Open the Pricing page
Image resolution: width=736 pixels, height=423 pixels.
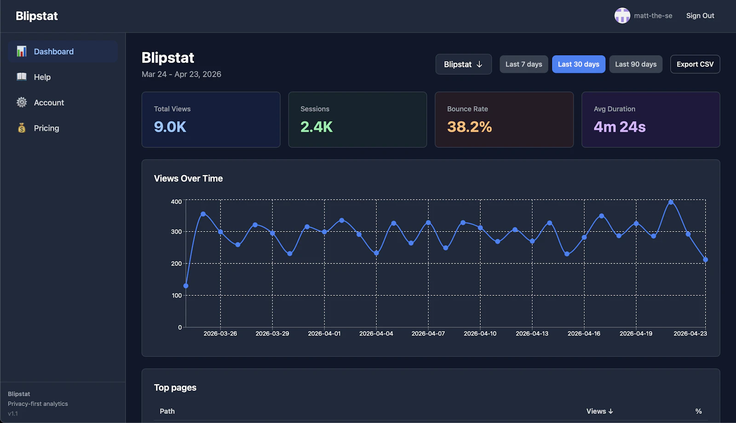point(63,128)
